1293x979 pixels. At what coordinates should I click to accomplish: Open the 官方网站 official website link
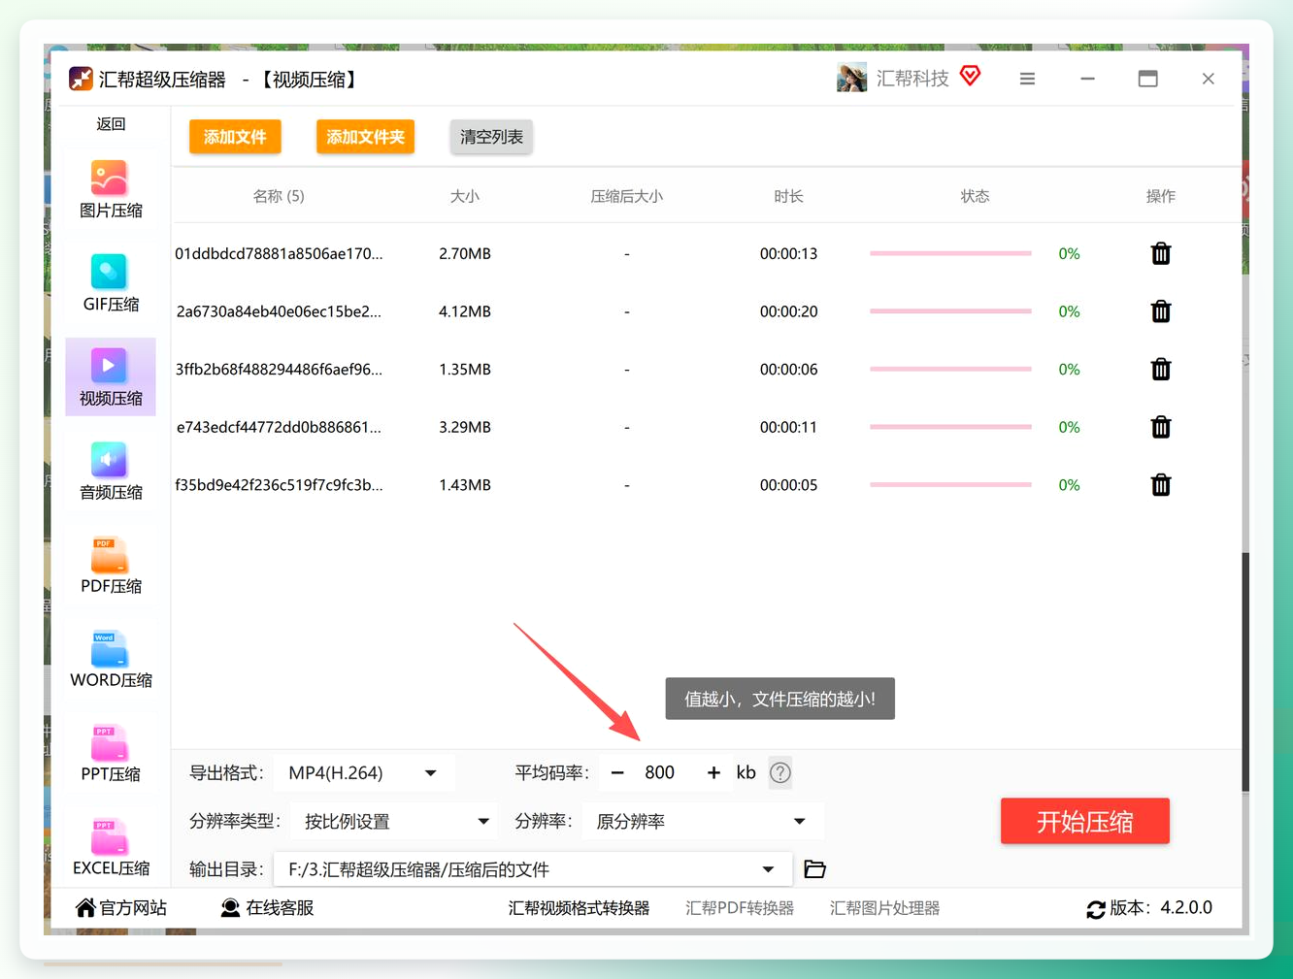[x=121, y=908]
